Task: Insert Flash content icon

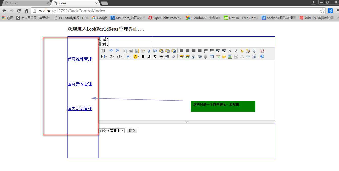Action: point(194,57)
